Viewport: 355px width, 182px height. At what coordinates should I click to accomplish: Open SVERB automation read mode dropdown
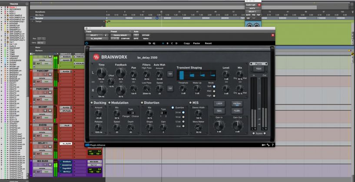[x=46, y=136]
